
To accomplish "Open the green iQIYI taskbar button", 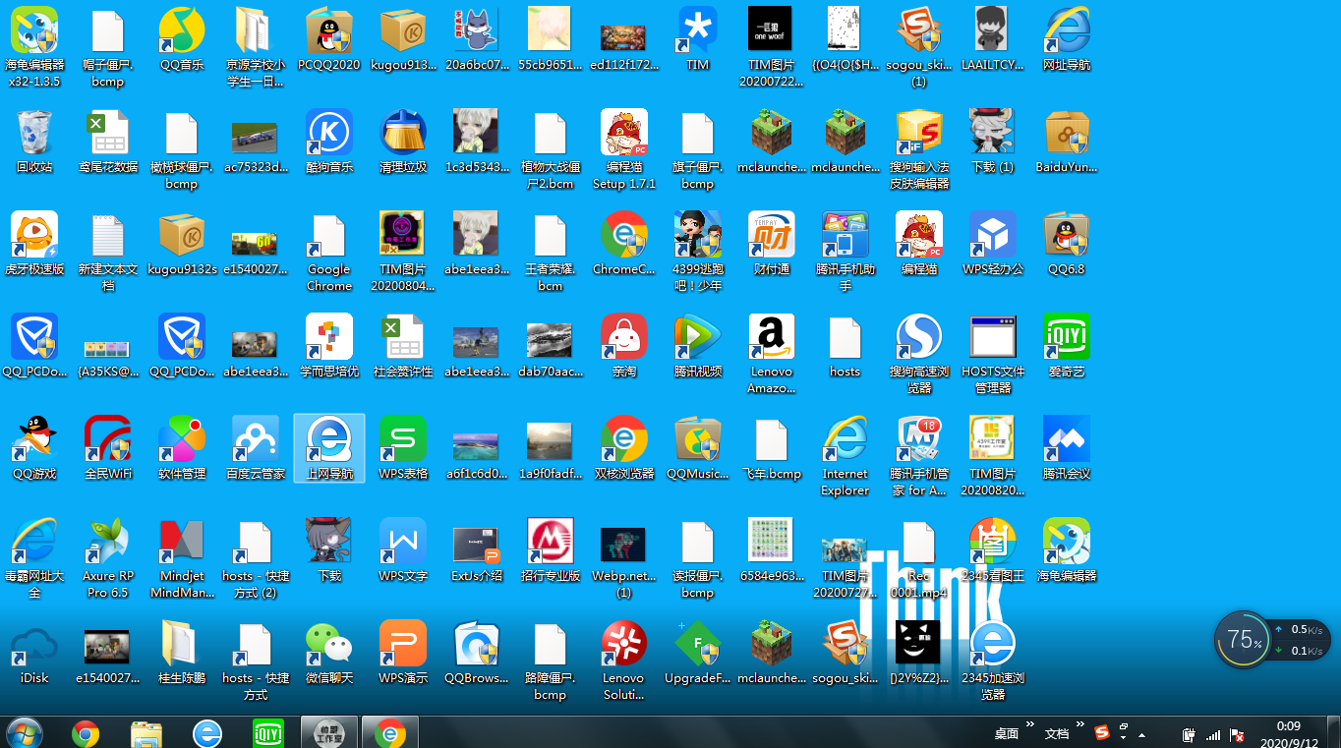I will (x=268, y=733).
